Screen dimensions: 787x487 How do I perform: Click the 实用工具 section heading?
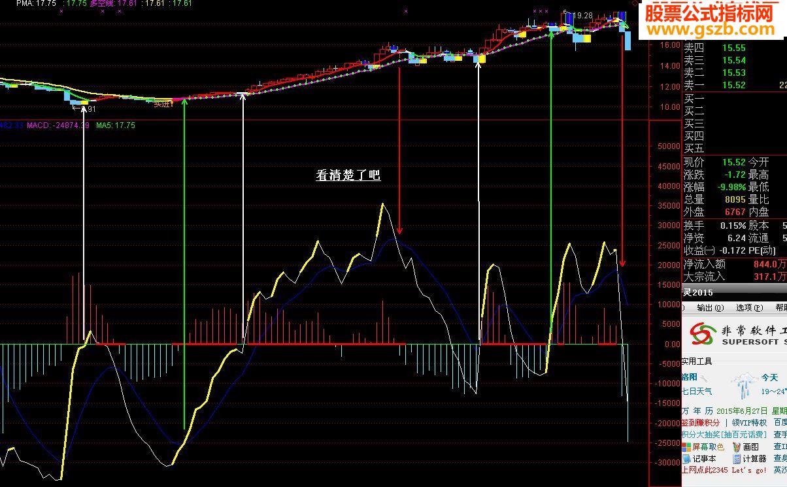coord(697,361)
